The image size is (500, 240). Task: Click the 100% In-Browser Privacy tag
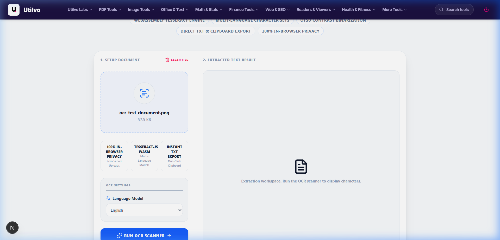(x=291, y=31)
